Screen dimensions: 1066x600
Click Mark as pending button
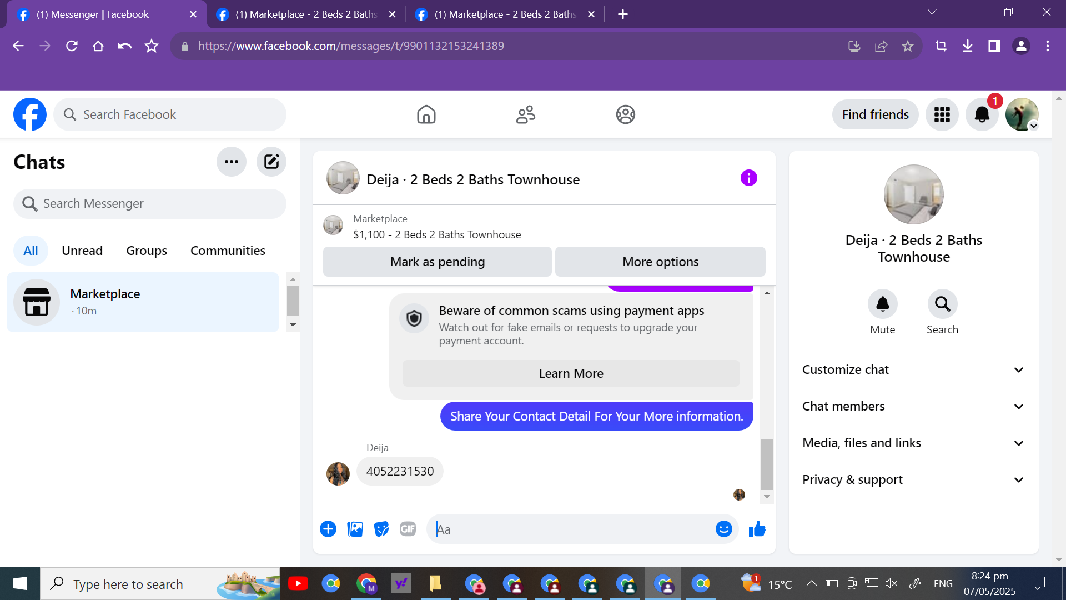coord(437,262)
